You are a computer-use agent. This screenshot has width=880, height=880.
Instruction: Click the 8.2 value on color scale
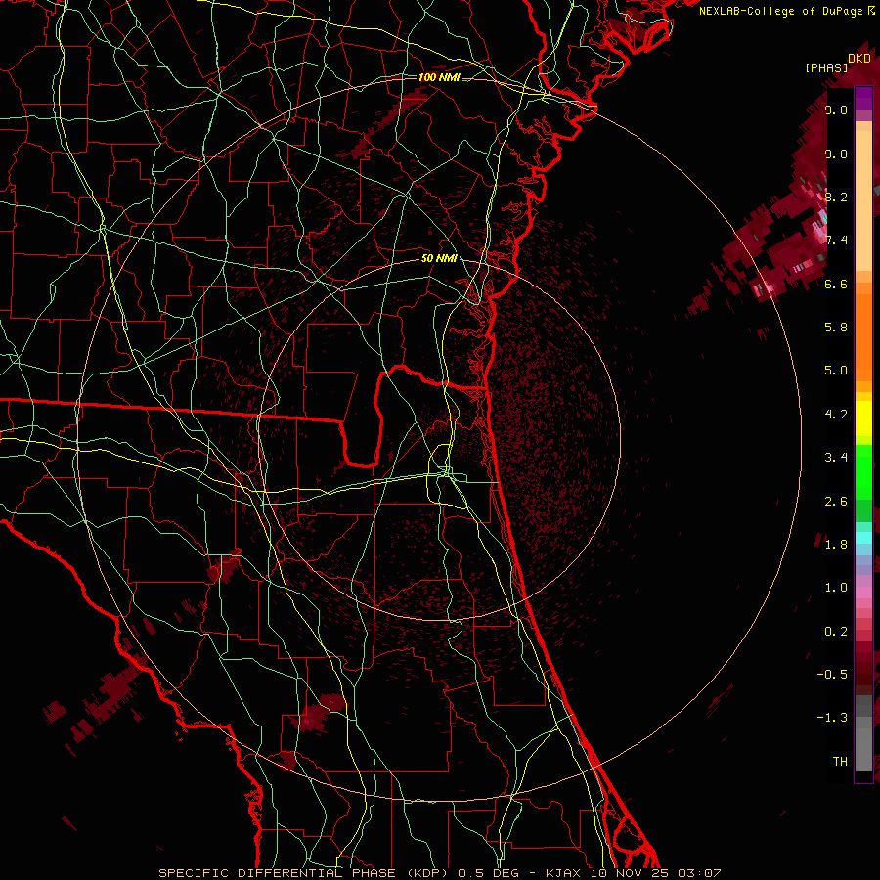click(836, 197)
